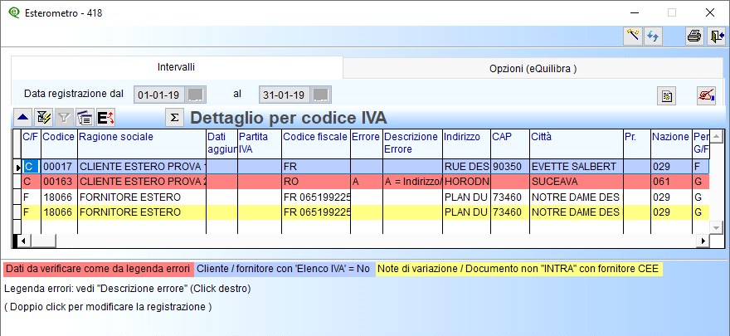Select the Intervalli tab

coord(176,66)
